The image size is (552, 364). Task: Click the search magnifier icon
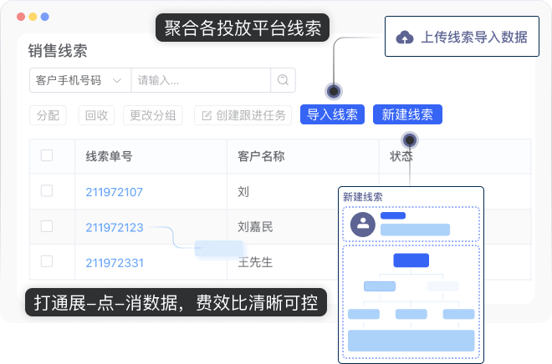[x=284, y=80]
